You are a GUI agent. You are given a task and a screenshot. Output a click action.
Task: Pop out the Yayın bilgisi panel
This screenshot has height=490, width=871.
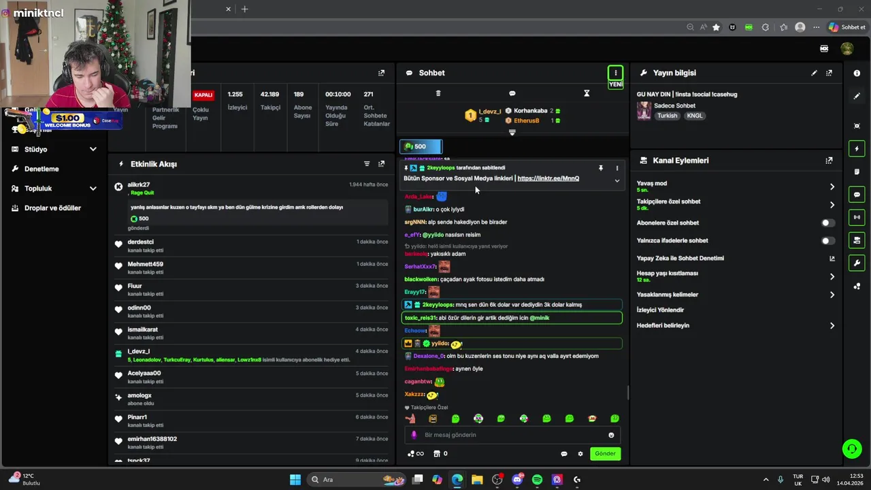click(x=829, y=73)
